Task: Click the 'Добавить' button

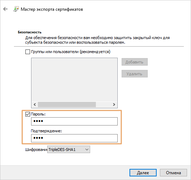Action: click(x=134, y=62)
